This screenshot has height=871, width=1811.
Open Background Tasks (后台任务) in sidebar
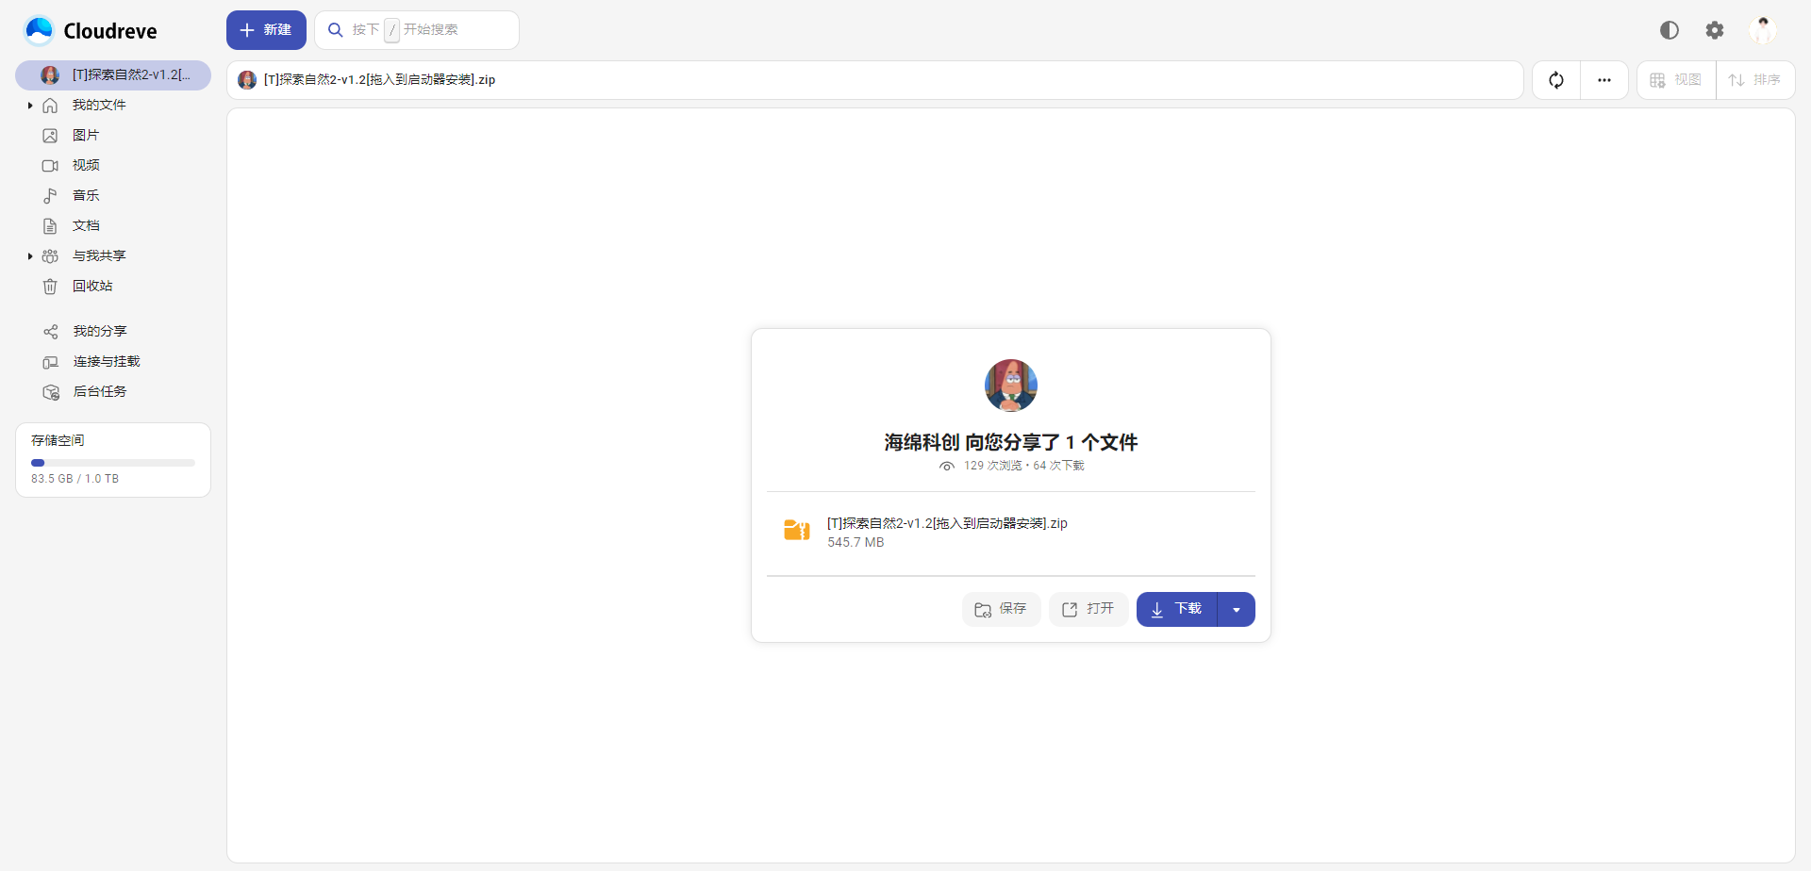pos(99,392)
